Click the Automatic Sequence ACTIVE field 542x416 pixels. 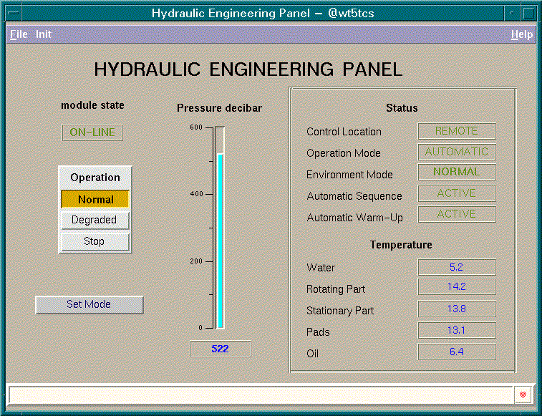(457, 193)
